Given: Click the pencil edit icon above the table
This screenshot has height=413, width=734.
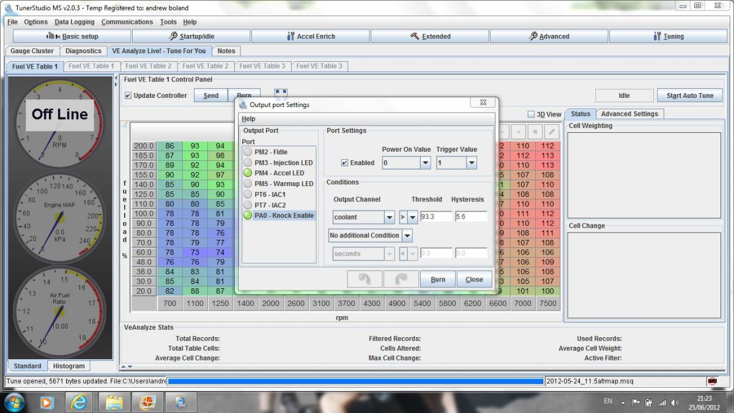Looking at the screenshot, I should [x=551, y=132].
